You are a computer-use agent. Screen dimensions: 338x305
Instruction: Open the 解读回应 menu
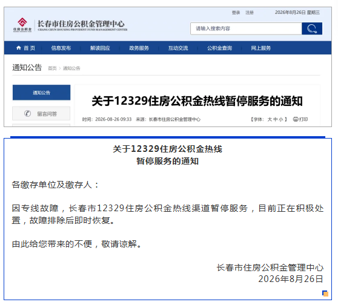pyautogui.click(x=100, y=48)
